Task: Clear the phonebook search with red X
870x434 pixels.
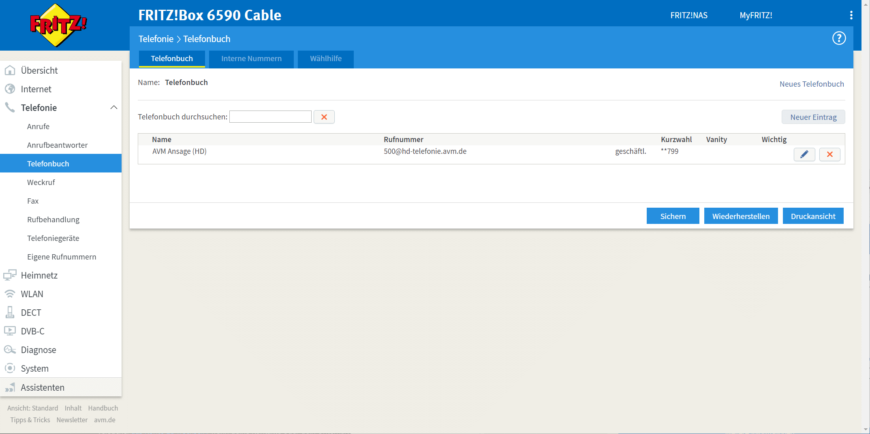Action: coord(324,117)
